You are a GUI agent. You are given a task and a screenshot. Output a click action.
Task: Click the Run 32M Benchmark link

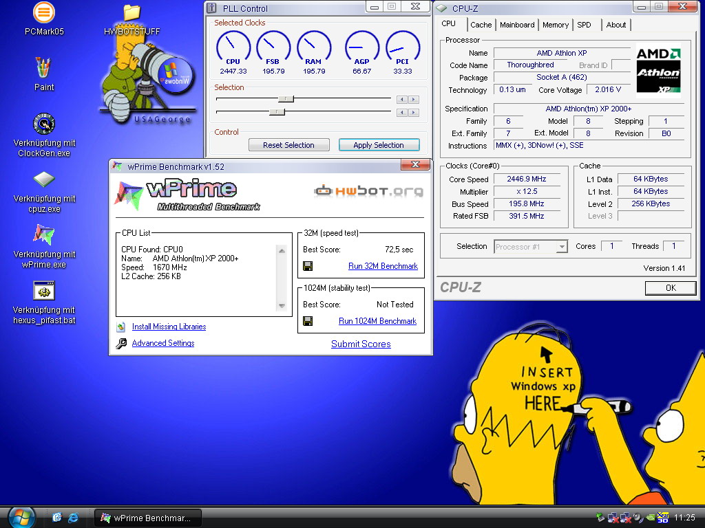point(383,266)
